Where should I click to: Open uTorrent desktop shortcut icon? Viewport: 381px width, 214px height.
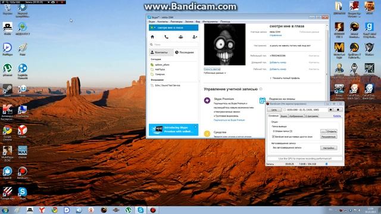(x=7, y=68)
